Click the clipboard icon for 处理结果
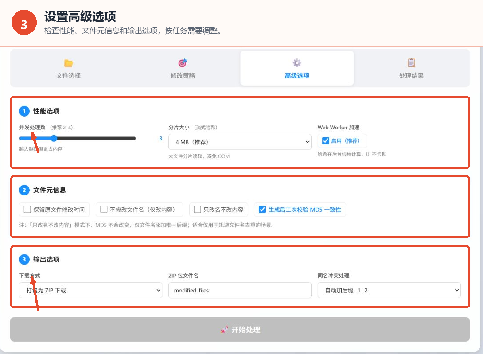This screenshot has height=354, width=483. (x=411, y=63)
